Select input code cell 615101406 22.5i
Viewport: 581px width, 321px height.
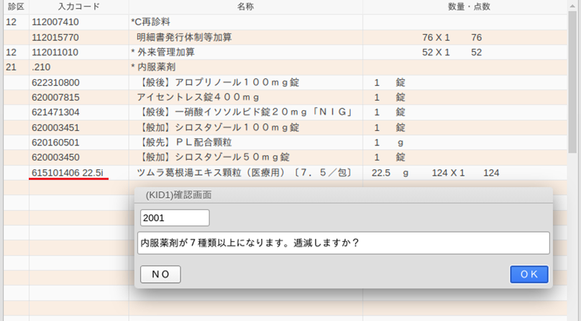coord(68,173)
